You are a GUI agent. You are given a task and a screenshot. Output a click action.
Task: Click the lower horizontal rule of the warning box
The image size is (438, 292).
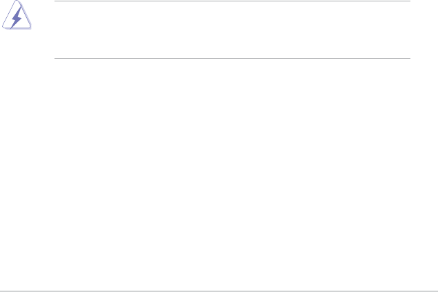pyautogui.click(x=232, y=58)
